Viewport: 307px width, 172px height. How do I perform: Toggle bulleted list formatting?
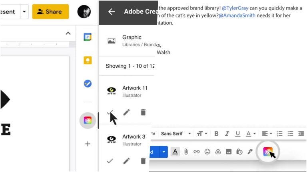point(290,134)
